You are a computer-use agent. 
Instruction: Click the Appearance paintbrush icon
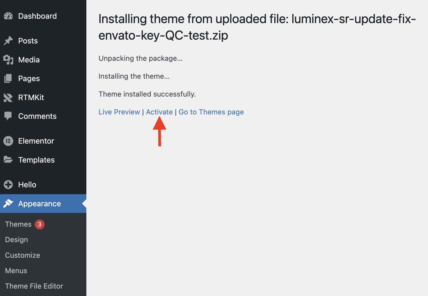pyautogui.click(x=8, y=204)
